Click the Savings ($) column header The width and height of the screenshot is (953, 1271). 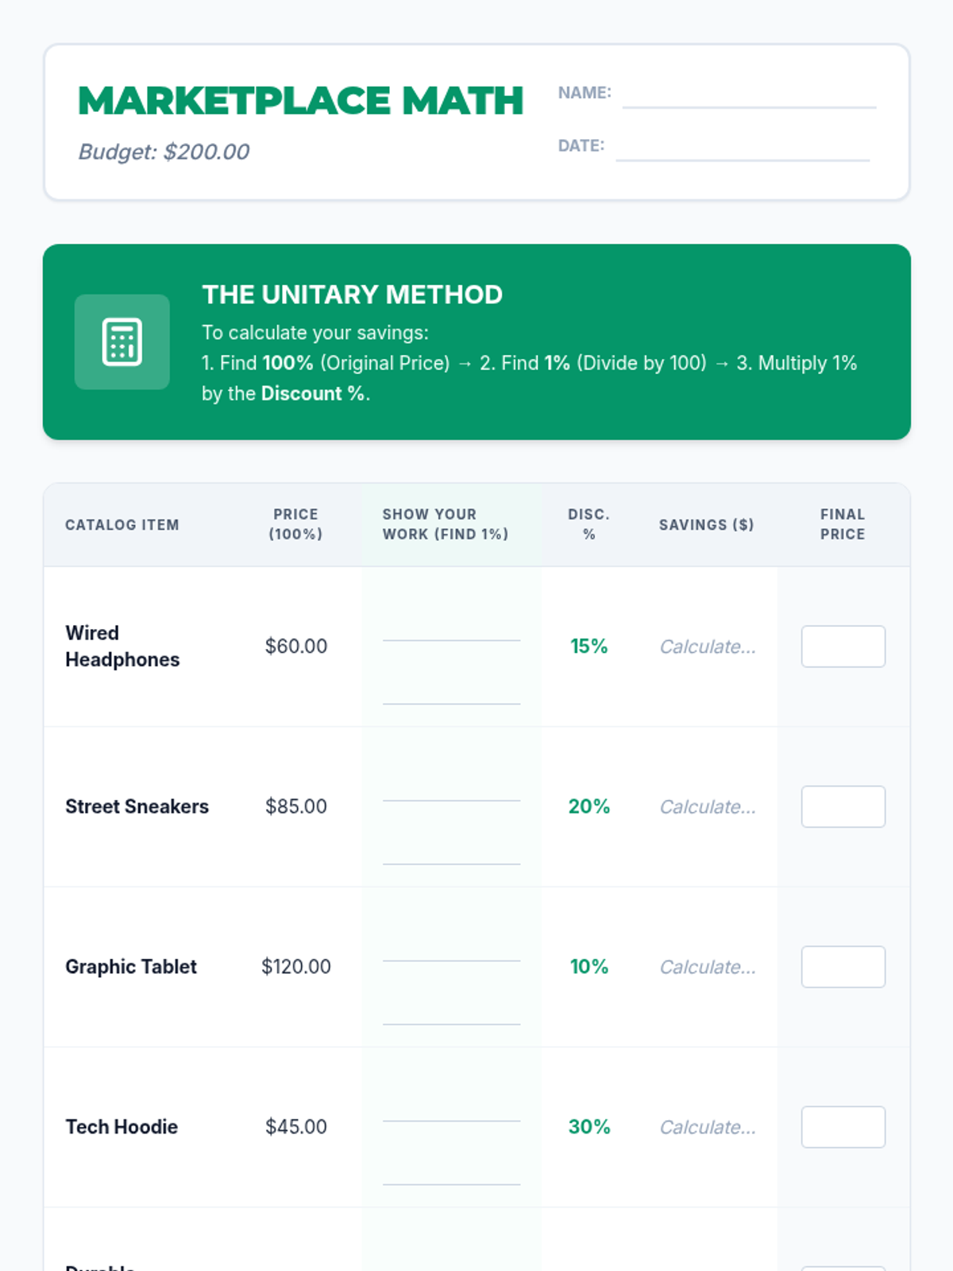(706, 525)
